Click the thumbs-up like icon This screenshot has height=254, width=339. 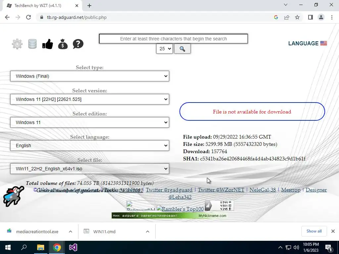(x=48, y=44)
